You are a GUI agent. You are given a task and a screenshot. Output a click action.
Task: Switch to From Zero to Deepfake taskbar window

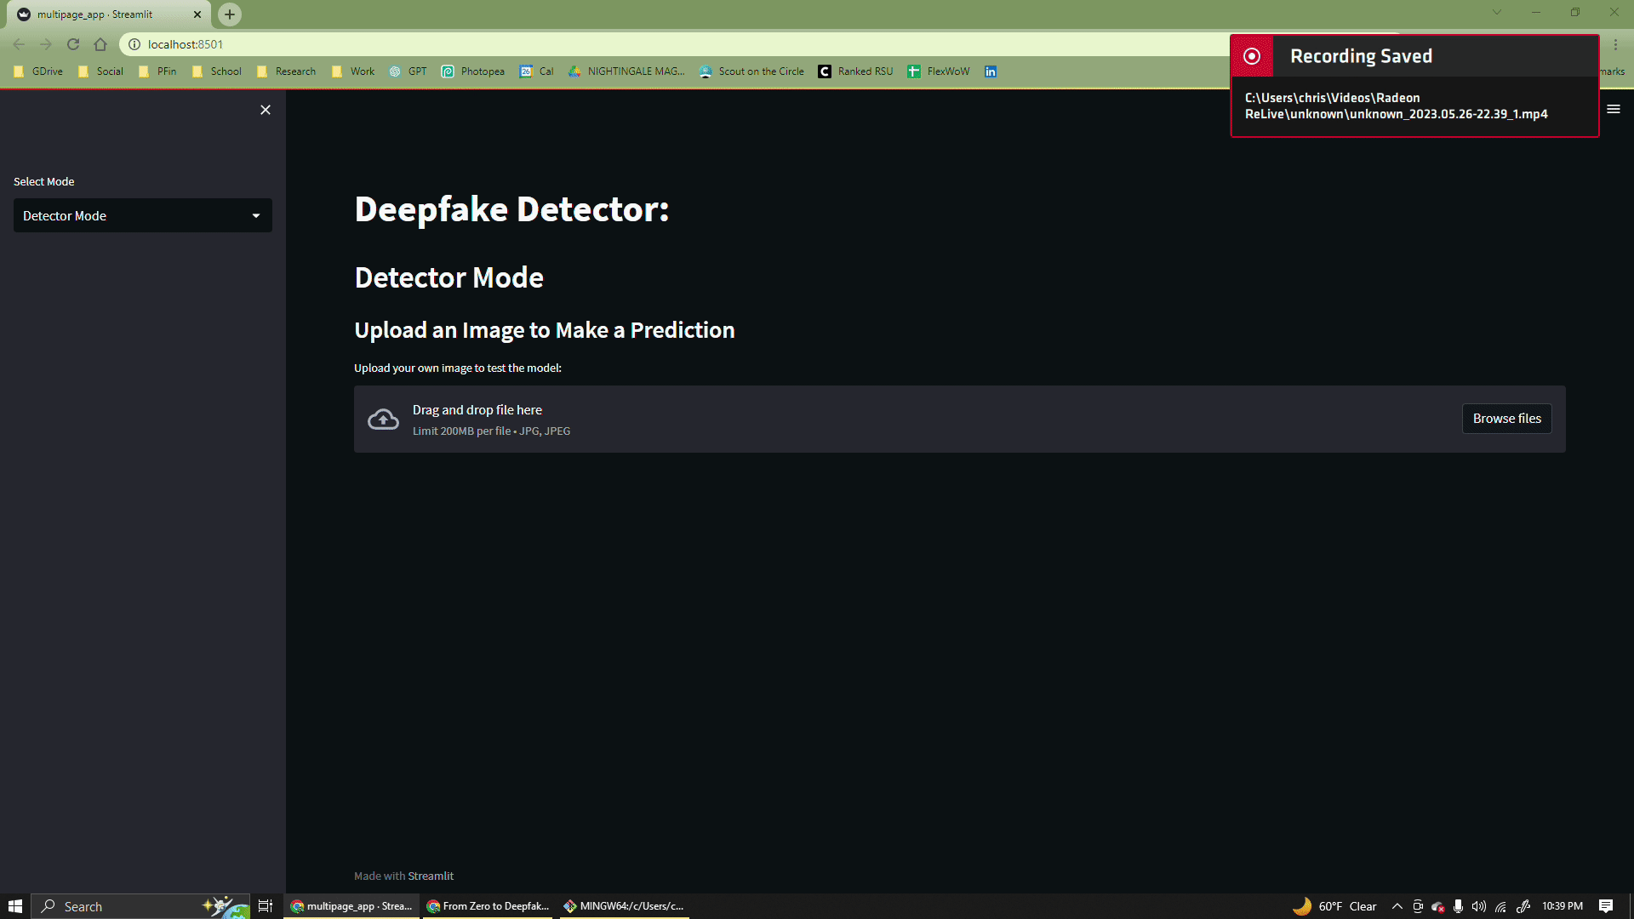pos(488,906)
